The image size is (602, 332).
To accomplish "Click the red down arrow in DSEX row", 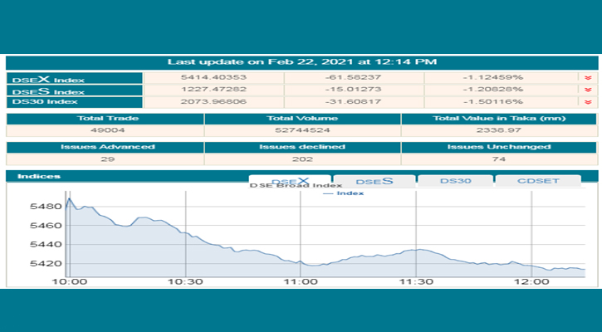I will [x=588, y=78].
